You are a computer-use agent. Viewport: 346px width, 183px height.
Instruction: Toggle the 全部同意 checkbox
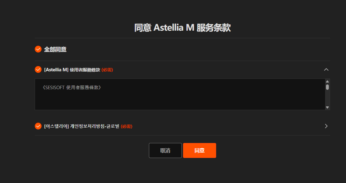click(x=38, y=49)
